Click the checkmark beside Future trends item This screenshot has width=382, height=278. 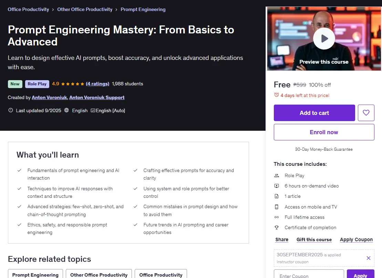pyautogui.click(x=135, y=225)
